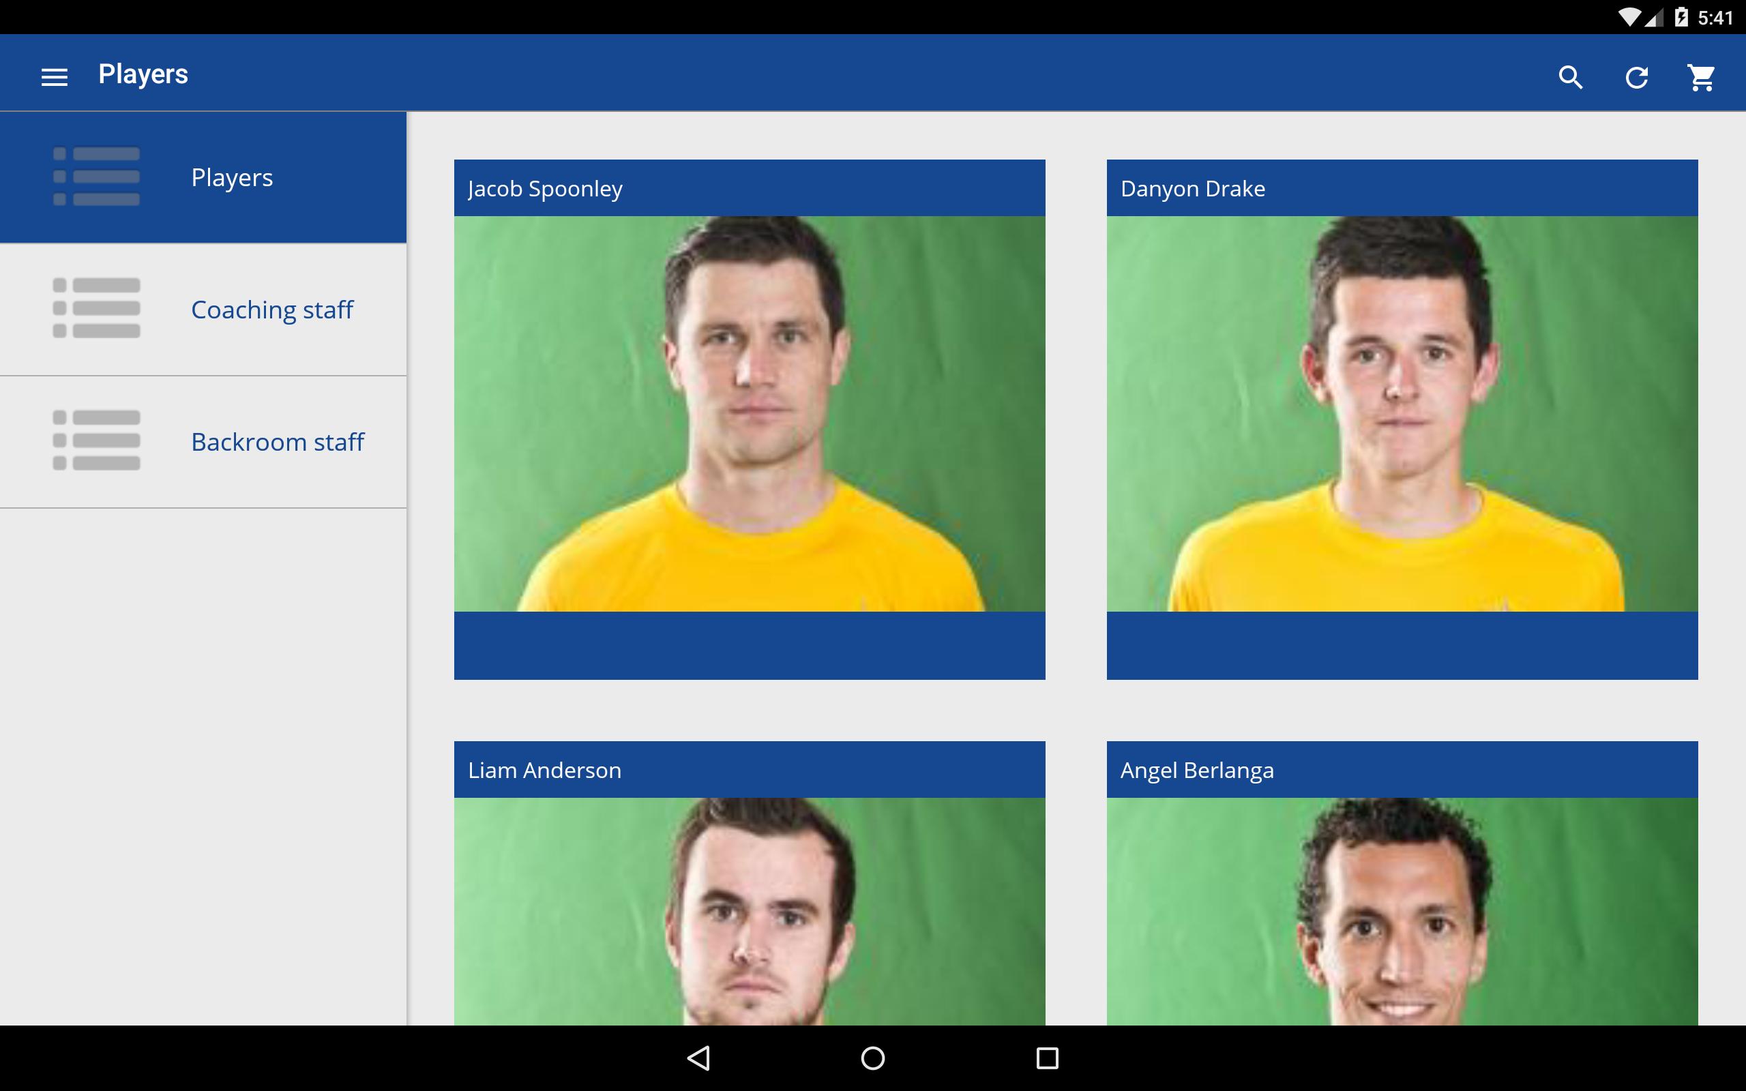
Task: Open Angel Berlanga's photo
Action: (1402, 912)
